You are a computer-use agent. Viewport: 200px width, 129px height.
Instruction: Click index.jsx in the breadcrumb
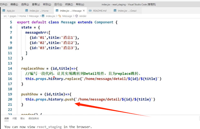click(50, 16)
